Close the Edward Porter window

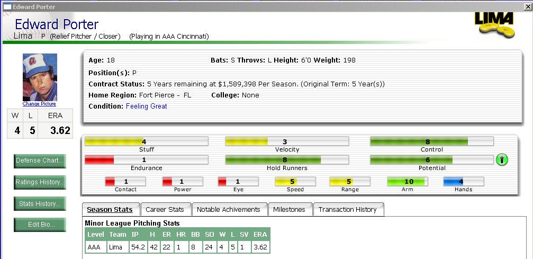point(528,6)
